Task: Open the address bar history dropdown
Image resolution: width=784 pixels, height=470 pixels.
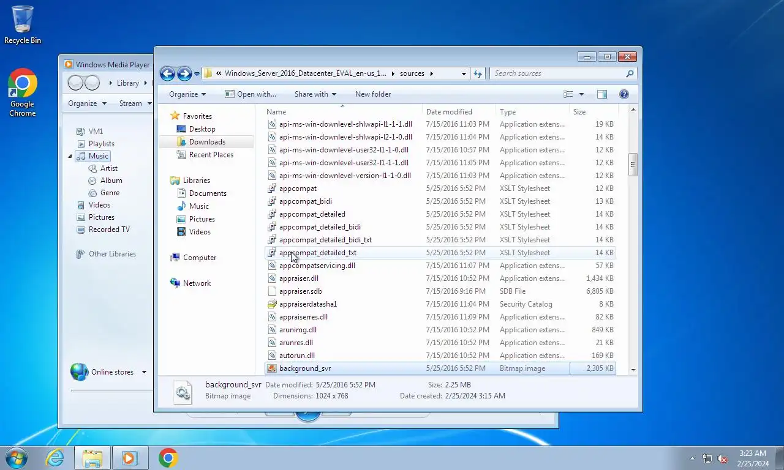Action: click(464, 73)
